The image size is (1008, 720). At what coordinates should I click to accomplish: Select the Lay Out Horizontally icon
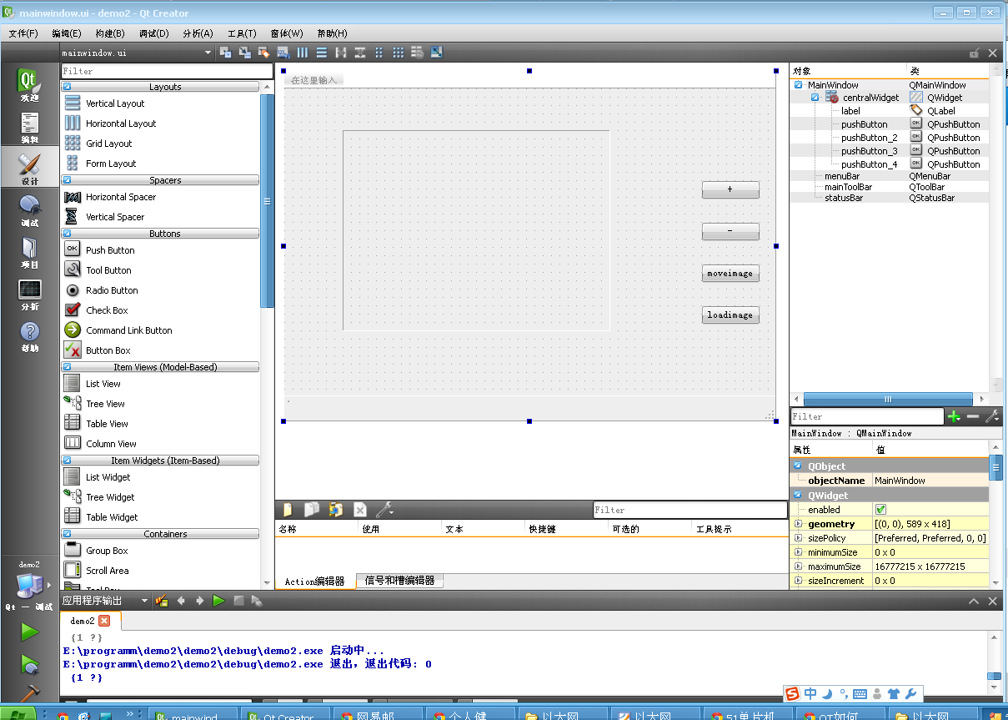coord(303,52)
